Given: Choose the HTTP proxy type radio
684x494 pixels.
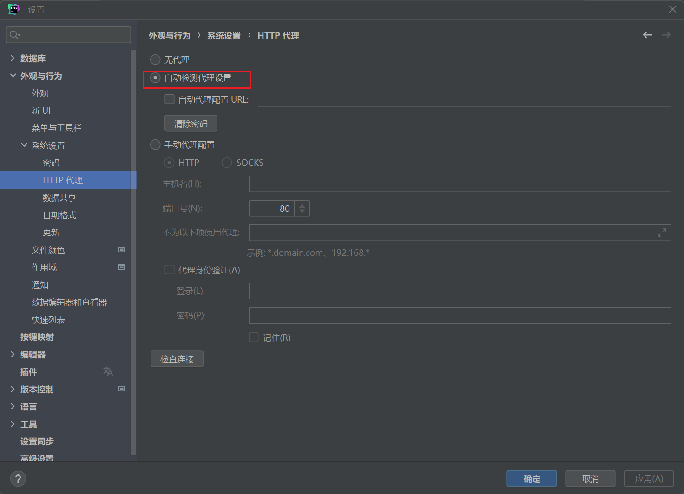Looking at the screenshot, I should [x=170, y=162].
